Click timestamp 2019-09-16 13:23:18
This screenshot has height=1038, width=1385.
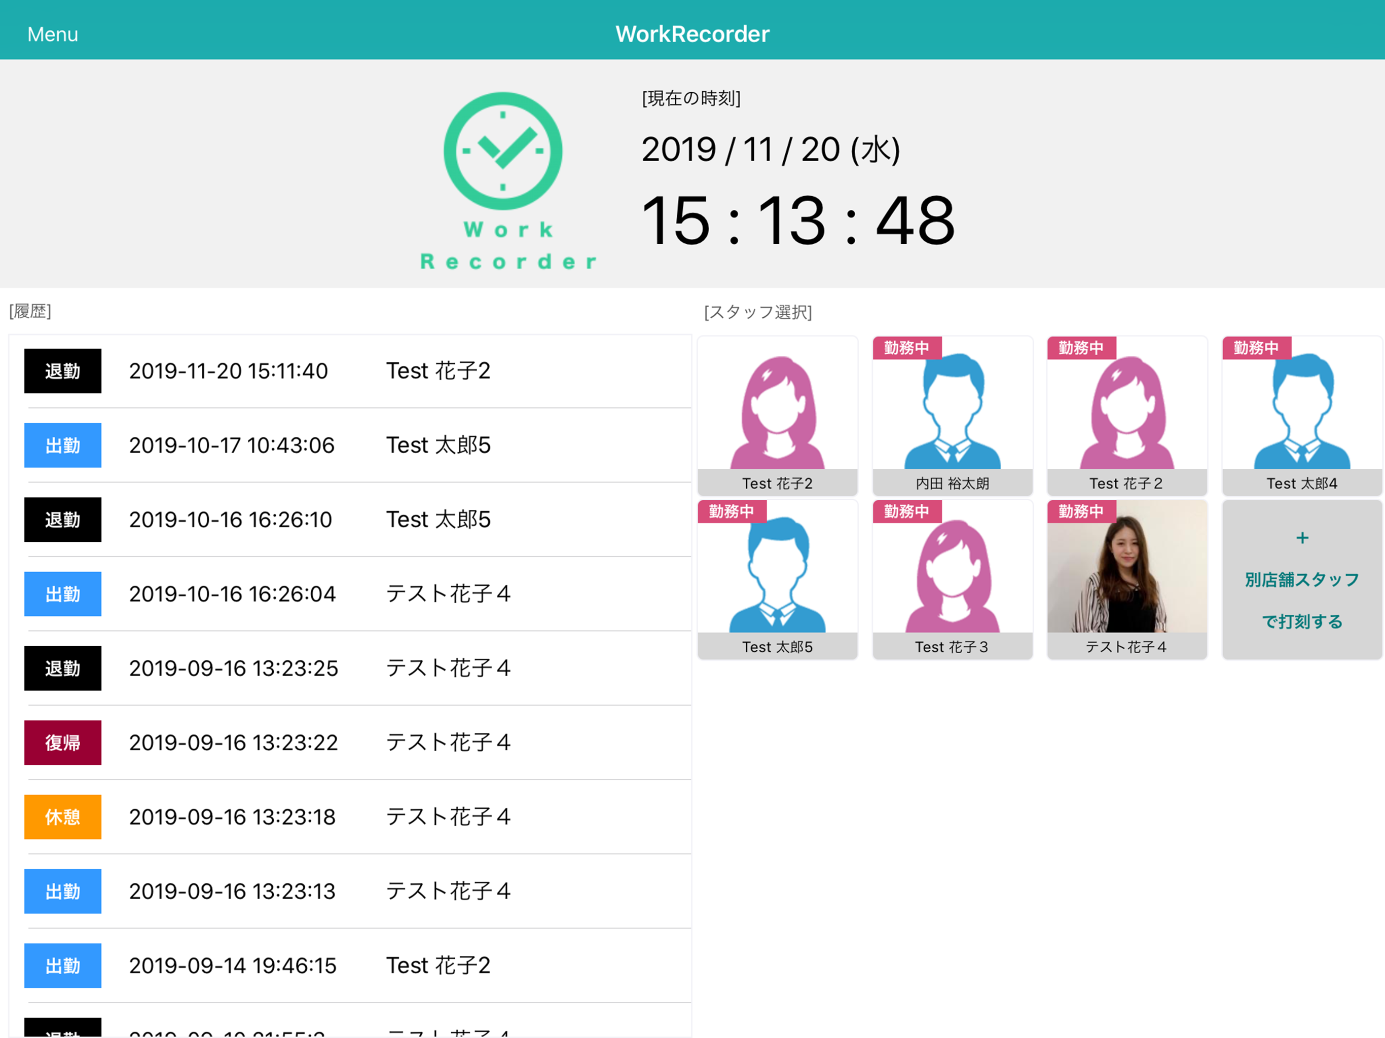tap(232, 817)
